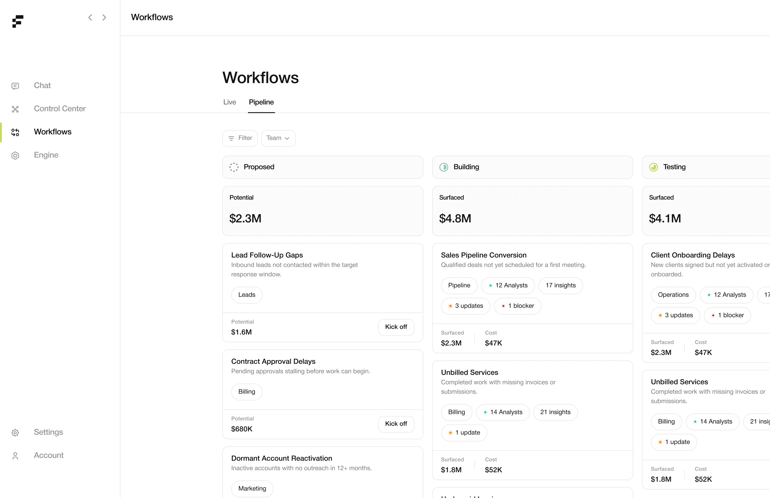
Task: Open Control Center from the sidebar
Action: [60, 109]
